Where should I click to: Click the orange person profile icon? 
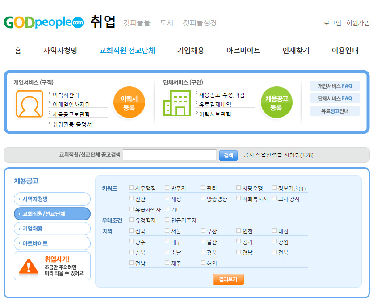[x=29, y=104]
